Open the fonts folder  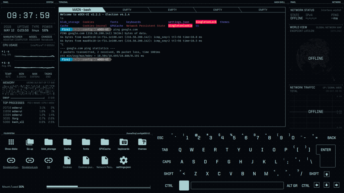(x=86, y=142)
